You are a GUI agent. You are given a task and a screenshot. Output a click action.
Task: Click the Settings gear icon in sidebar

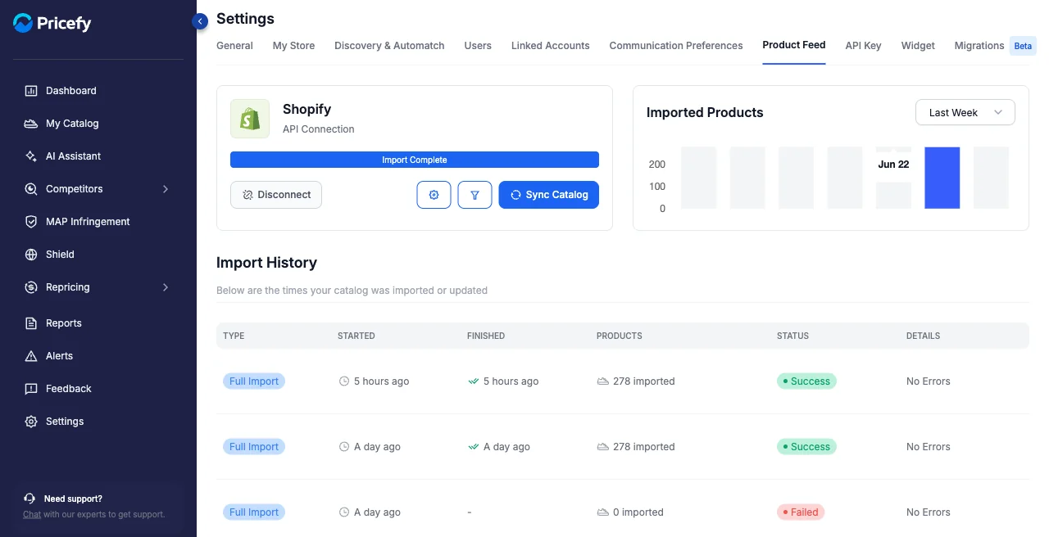(x=31, y=422)
